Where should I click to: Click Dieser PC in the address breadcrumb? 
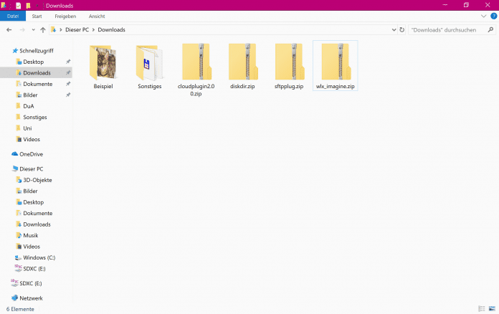point(75,29)
